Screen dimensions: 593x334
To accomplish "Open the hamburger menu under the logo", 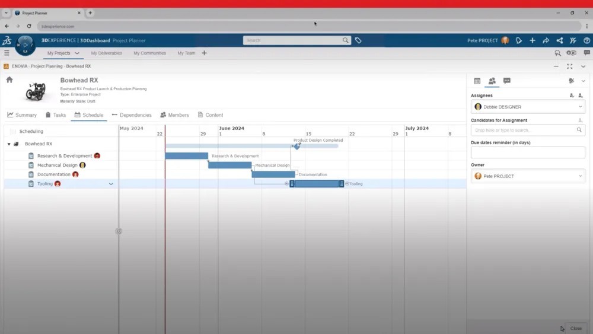I will point(7,53).
